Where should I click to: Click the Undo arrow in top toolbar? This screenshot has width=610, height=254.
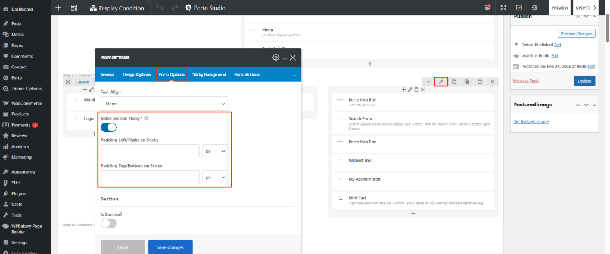pyautogui.click(x=159, y=8)
